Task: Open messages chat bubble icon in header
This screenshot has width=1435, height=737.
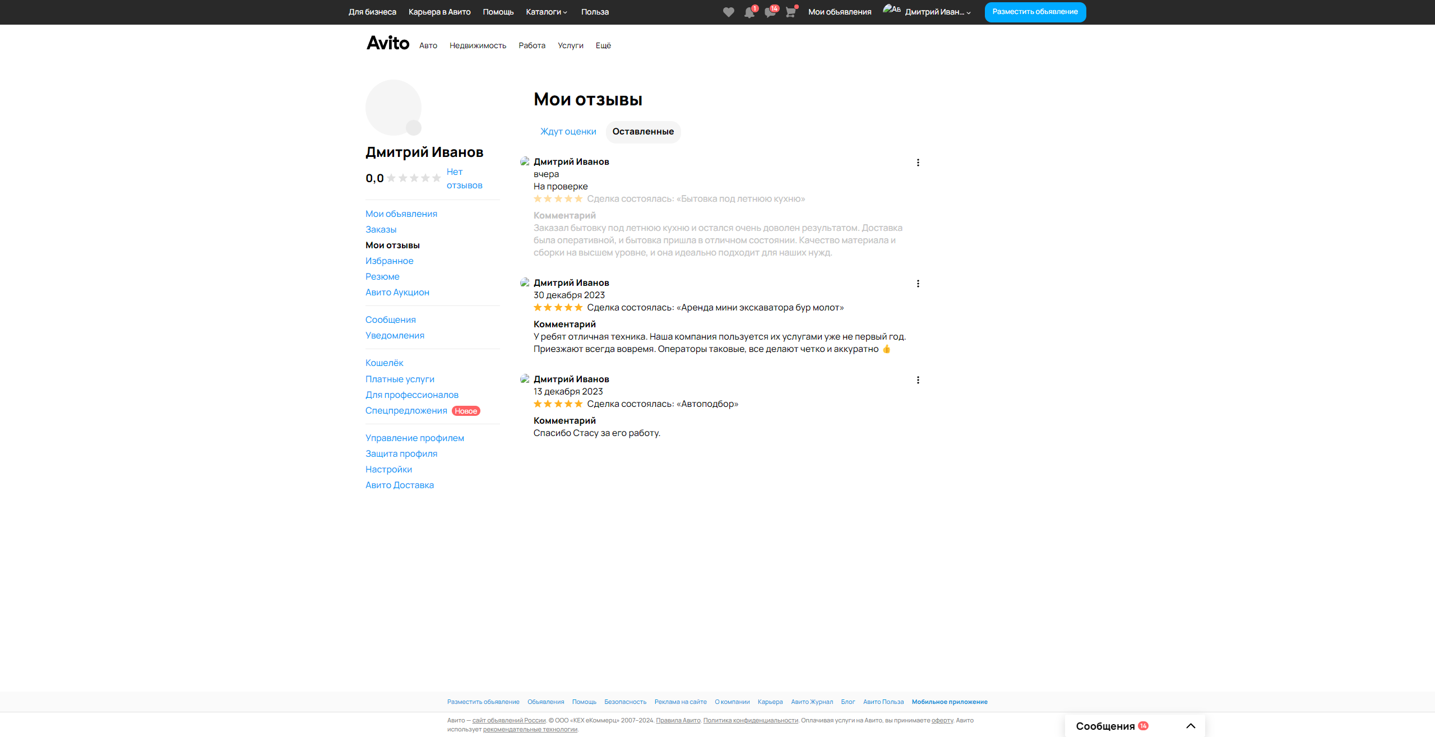Action: pyautogui.click(x=770, y=12)
